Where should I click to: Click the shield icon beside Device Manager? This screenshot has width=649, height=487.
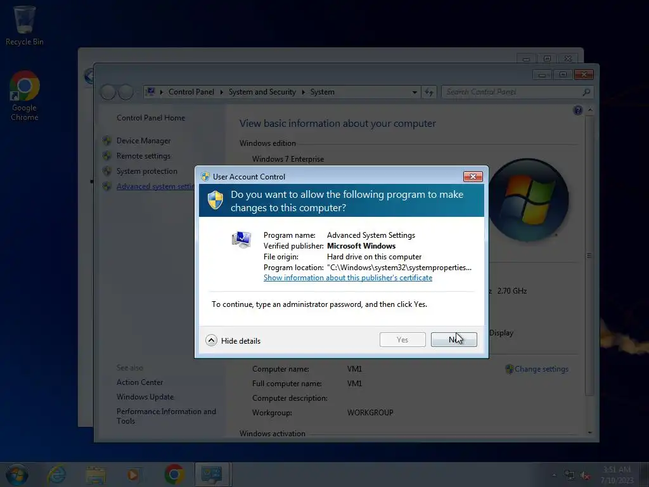click(x=106, y=141)
